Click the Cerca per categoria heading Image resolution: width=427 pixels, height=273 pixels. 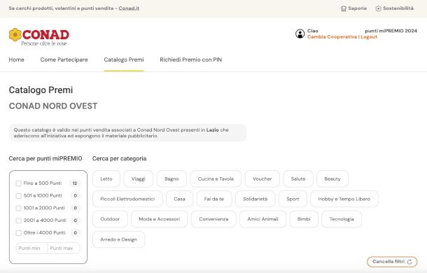point(119,159)
